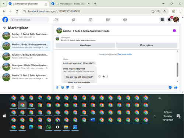Open the zoom magnifier icon in address bar
Viewport: 184px width, 138px height.
tap(159, 11)
